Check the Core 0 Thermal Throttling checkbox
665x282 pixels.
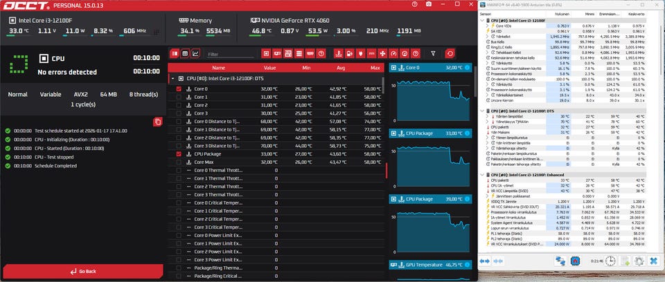pos(179,170)
